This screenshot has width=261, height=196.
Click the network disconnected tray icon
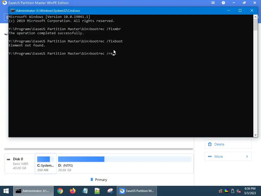pyautogui.click(x=220, y=191)
